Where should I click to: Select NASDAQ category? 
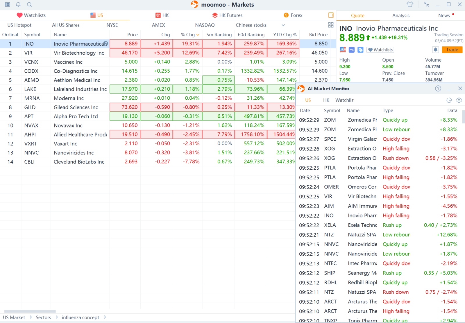pos(205,25)
